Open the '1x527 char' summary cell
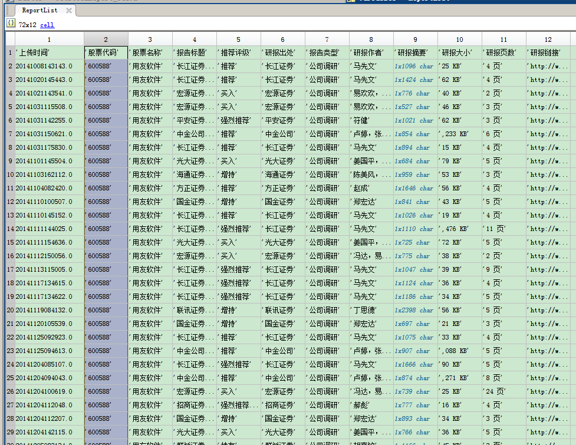Viewport: 576px width, 445px height. 415,107
